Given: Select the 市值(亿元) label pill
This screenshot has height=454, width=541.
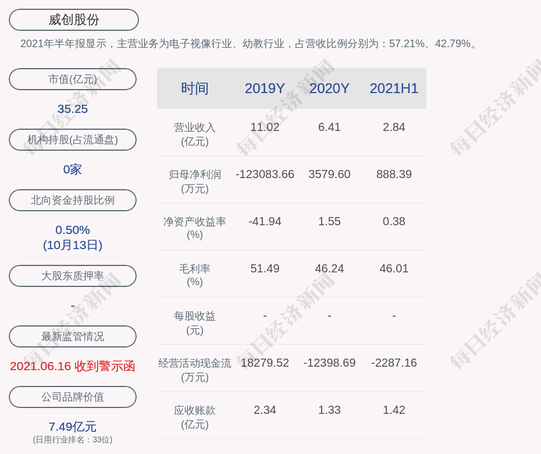Looking at the screenshot, I should pyautogui.click(x=73, y=79).
